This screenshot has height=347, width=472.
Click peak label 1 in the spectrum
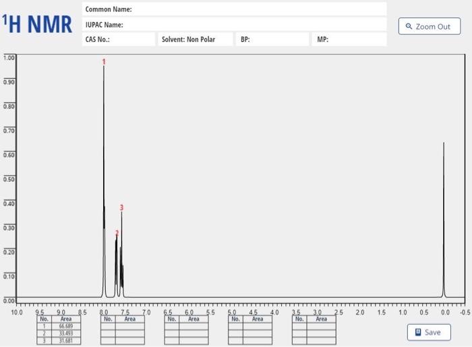coord(104,62)
